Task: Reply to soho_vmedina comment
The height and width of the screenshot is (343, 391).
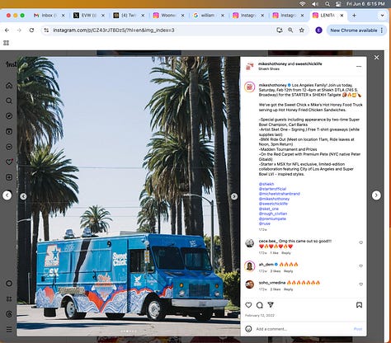Action: (x=288, y=289)
